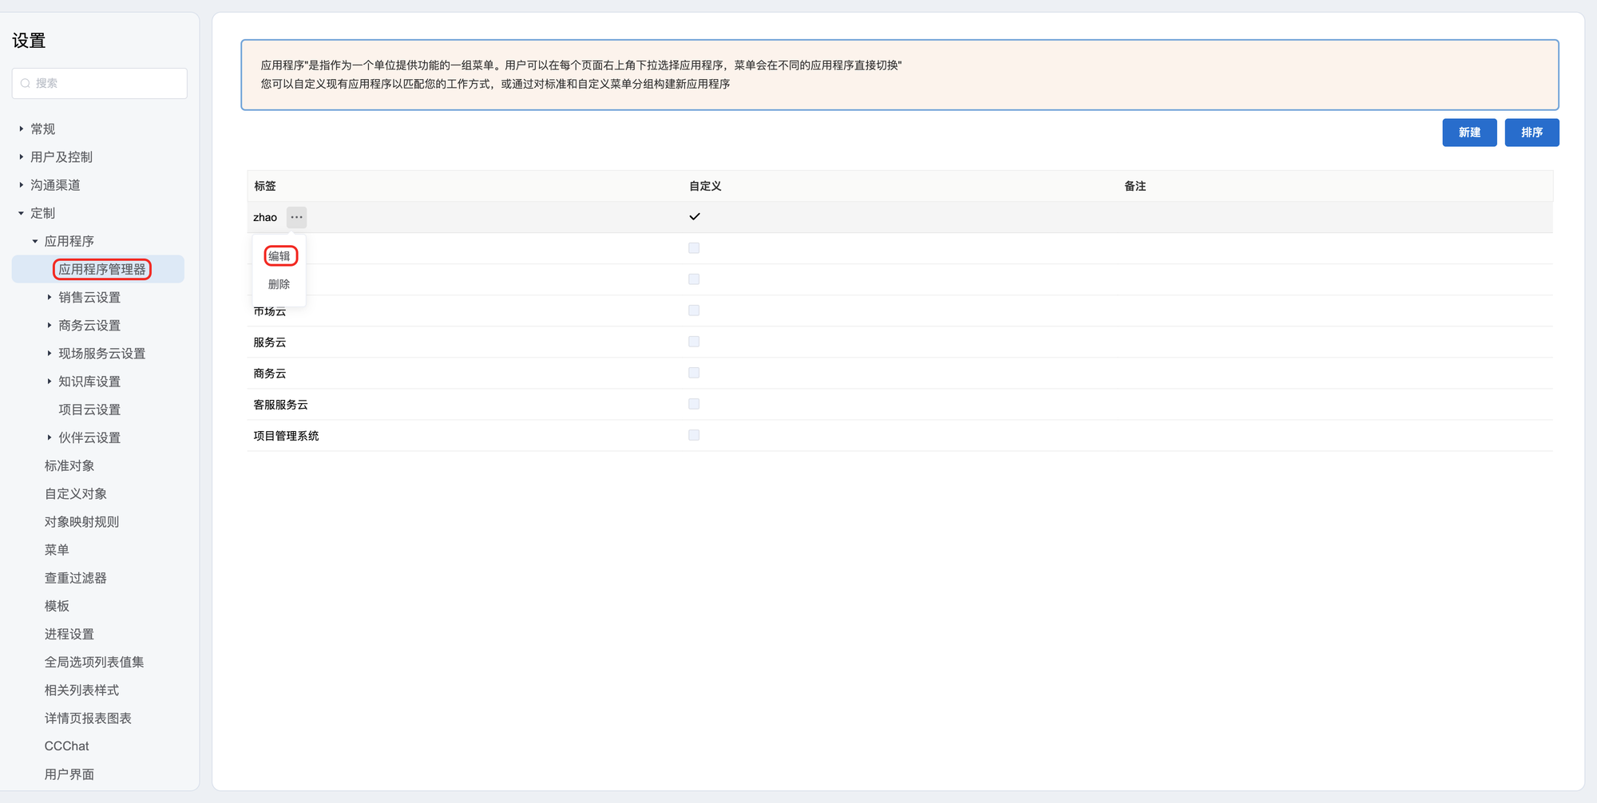The width and height of the screenshot is (1597, 803).
Task: Open 自定义对象 settings page
Action: [x=76, y=494]
